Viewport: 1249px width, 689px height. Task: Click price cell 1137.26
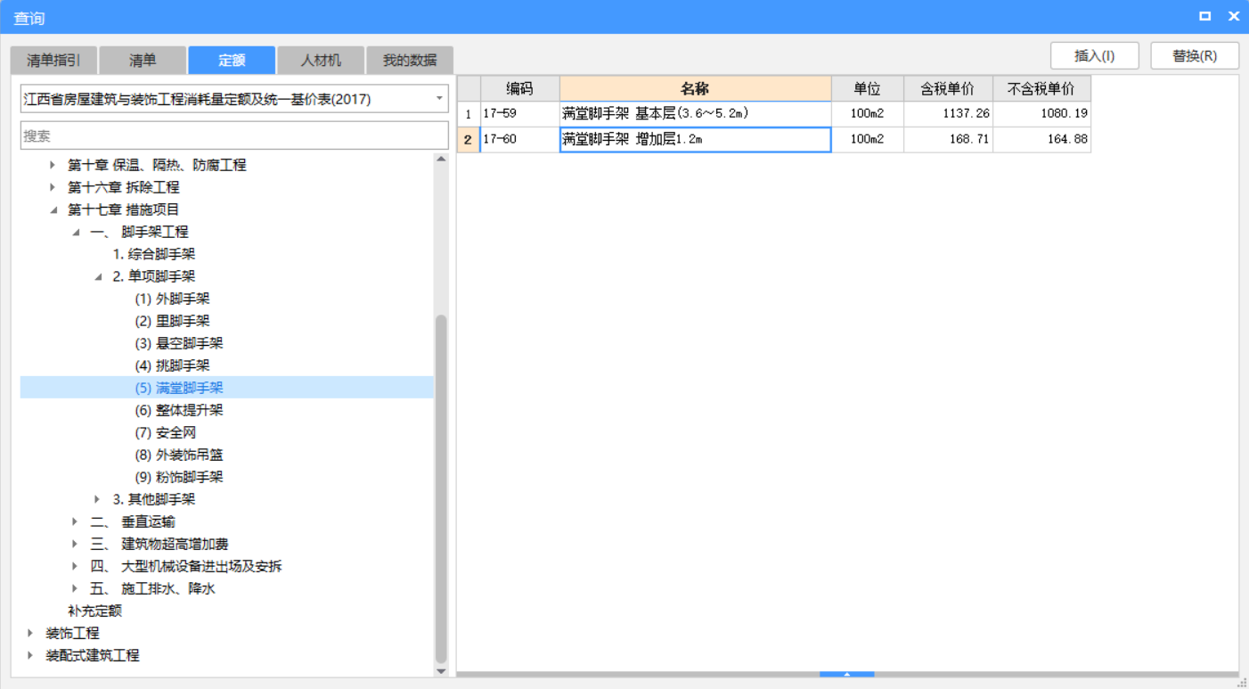(x=948, y=114)
